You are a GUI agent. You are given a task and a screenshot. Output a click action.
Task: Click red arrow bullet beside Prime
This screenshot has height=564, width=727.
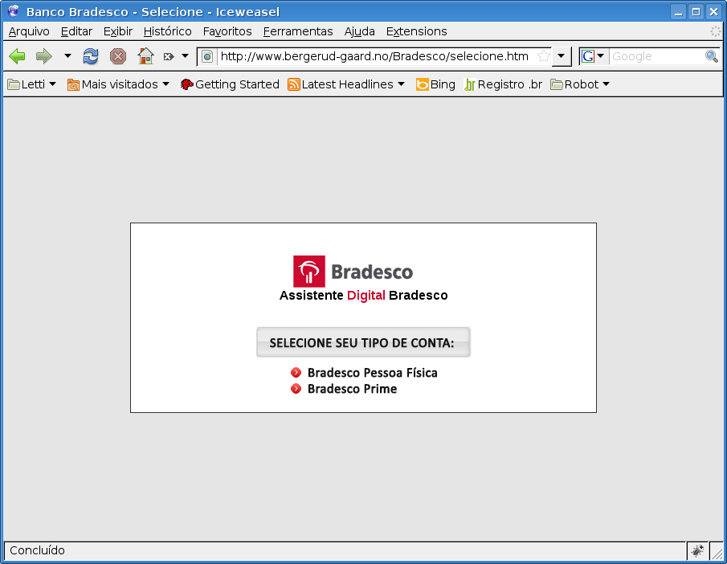[x=296, y=388]
